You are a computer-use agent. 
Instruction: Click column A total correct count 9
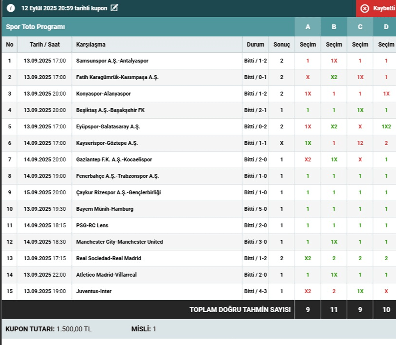click(x=307, y=309)
